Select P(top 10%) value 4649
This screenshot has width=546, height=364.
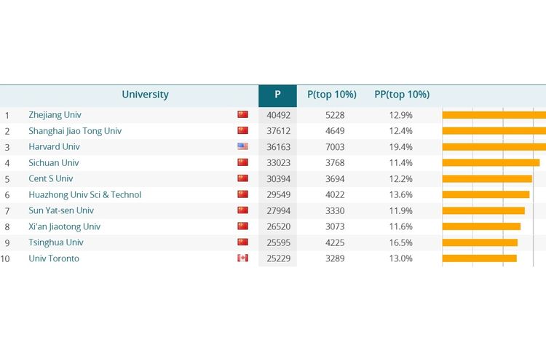[x=335, y=131]
